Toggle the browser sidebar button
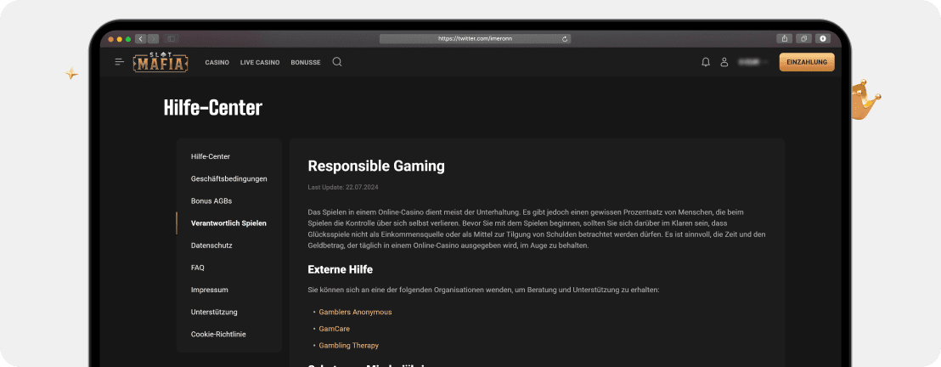941x367 pixels. 171,39
